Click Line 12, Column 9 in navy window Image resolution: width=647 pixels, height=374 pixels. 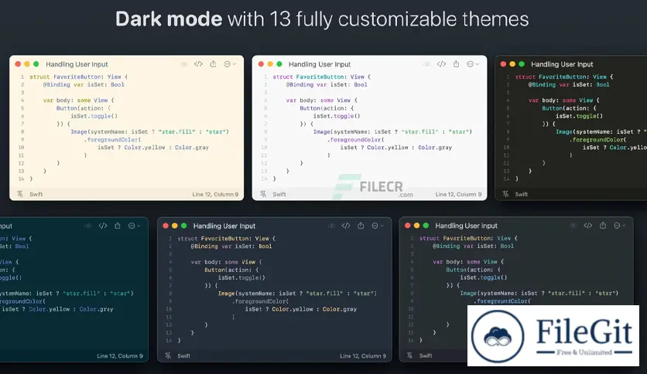pos(363,356)
